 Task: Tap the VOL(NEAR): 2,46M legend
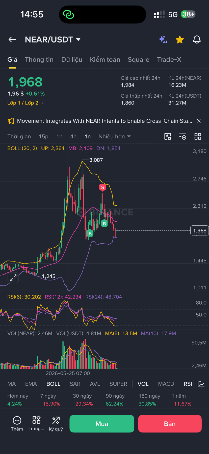click(x=30, y=333)
